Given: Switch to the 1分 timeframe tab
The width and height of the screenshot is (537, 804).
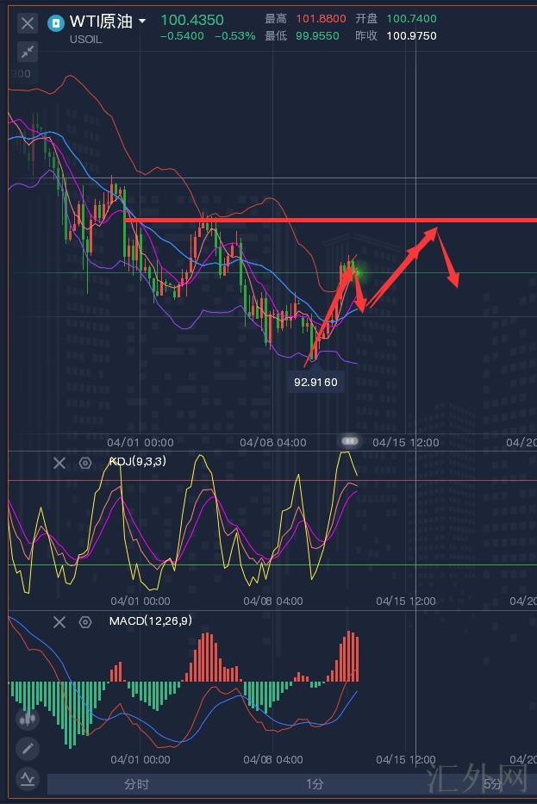Looking at the screenshot, I should click(315, 784).
